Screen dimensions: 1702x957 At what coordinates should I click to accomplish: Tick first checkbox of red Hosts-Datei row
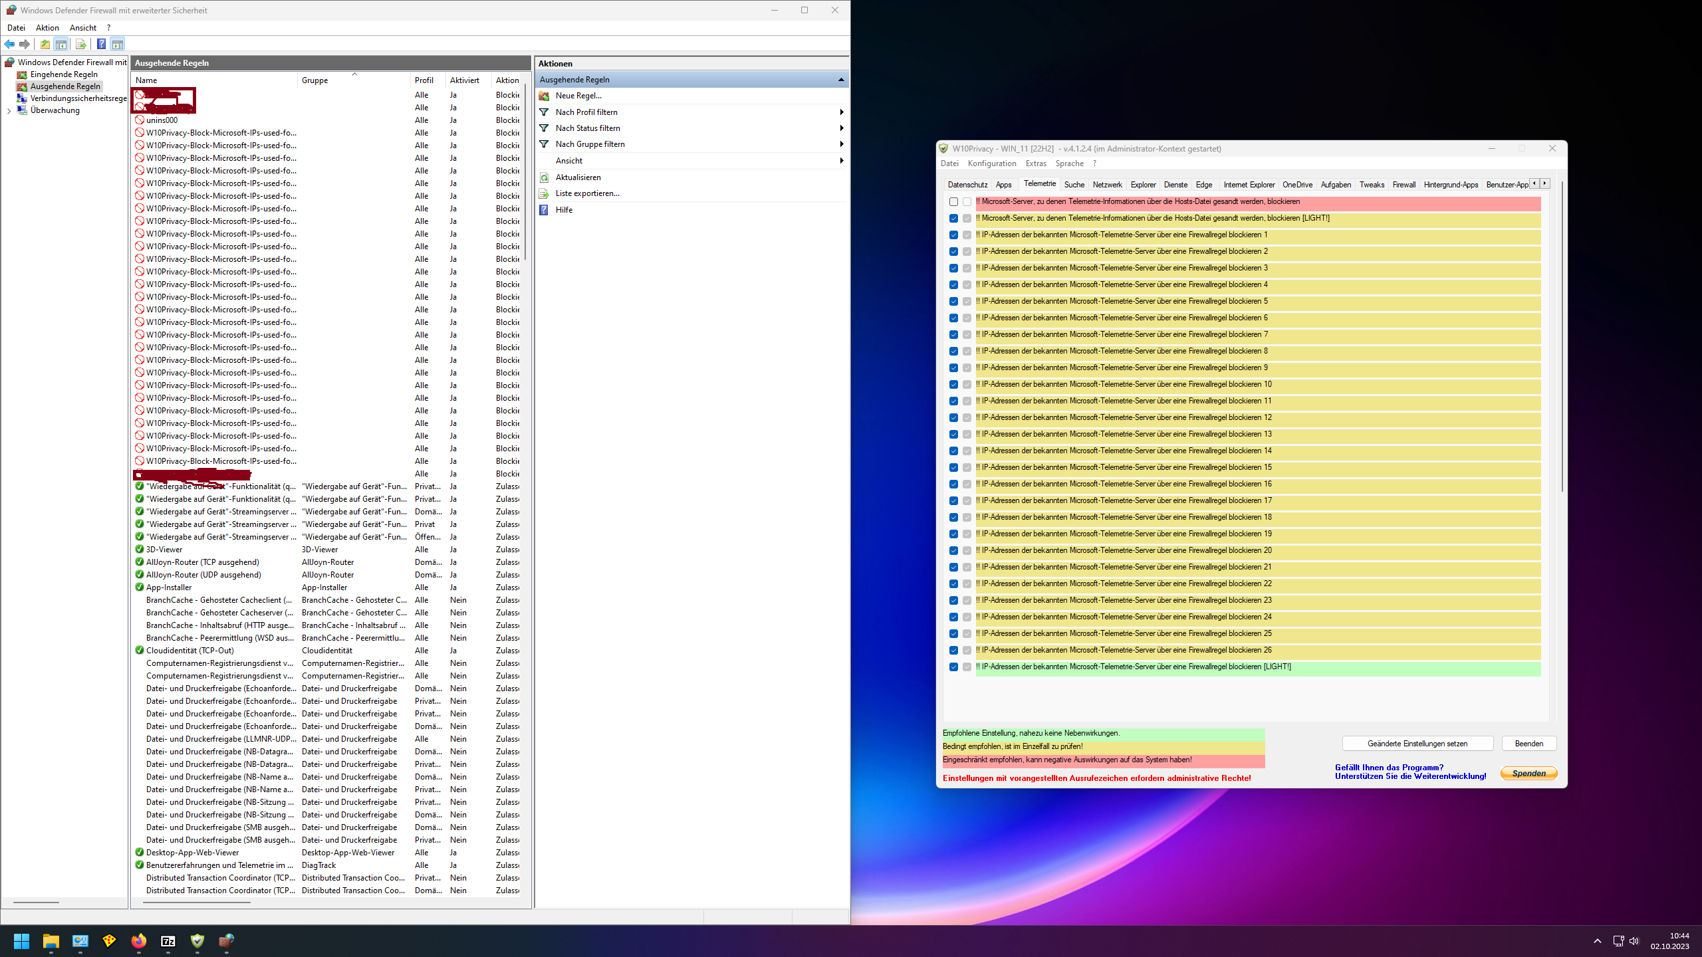[x=953, y=202]
